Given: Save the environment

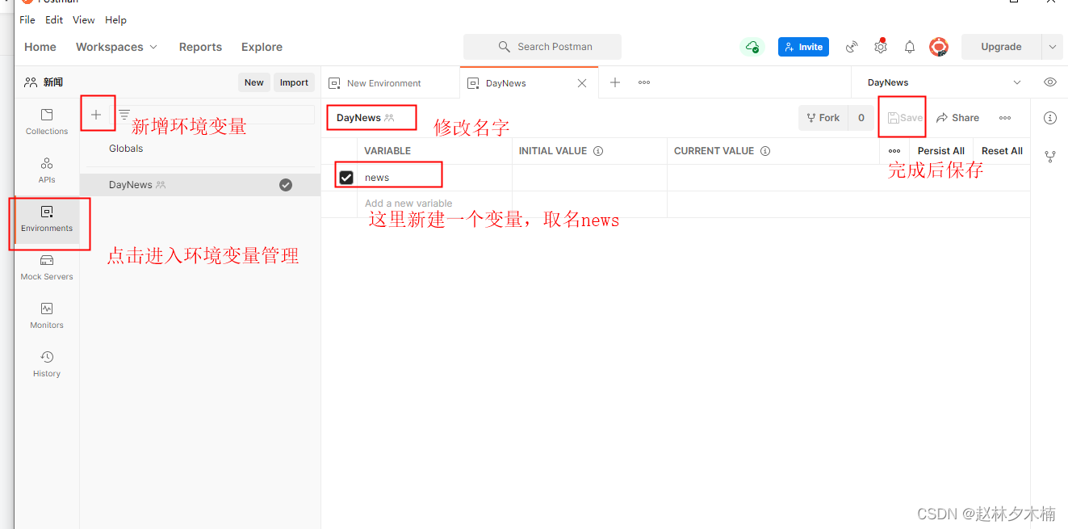Looking at the screenshot, I should click(x=904, y=118).
